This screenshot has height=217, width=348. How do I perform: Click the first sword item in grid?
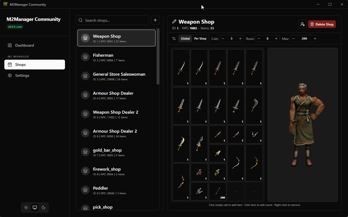(181, 68)
